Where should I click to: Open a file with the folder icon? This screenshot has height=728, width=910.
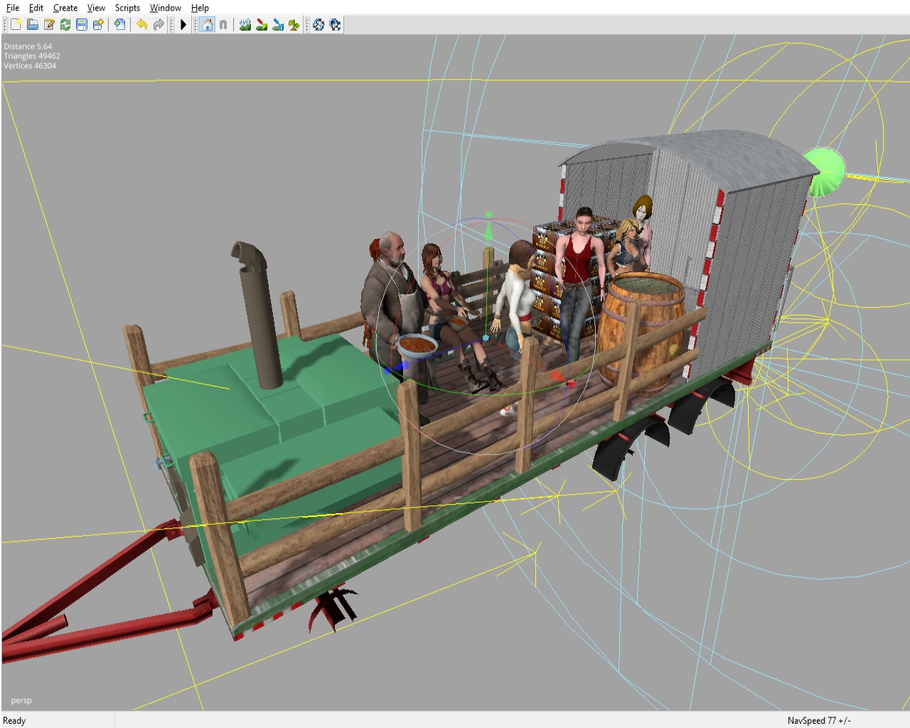coord(33,25)
